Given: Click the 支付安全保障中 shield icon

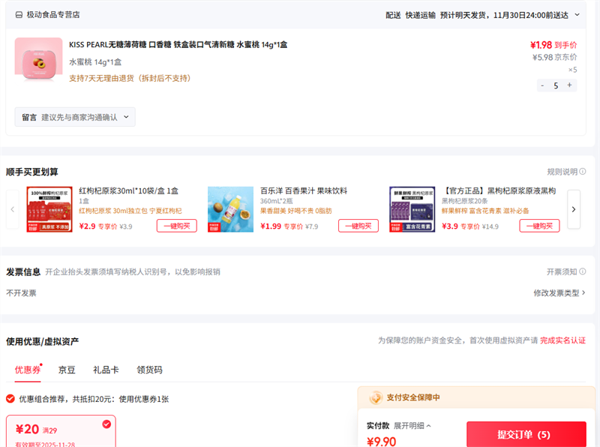Looking at the screenshot, I should point(376,397).
